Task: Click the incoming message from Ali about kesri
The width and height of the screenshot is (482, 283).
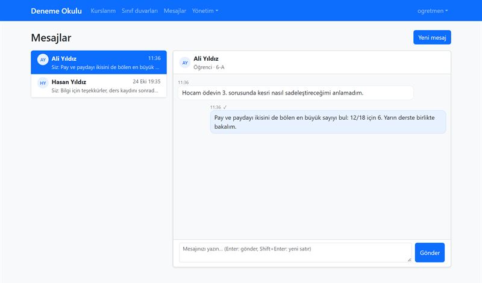Action: point(295,93)
